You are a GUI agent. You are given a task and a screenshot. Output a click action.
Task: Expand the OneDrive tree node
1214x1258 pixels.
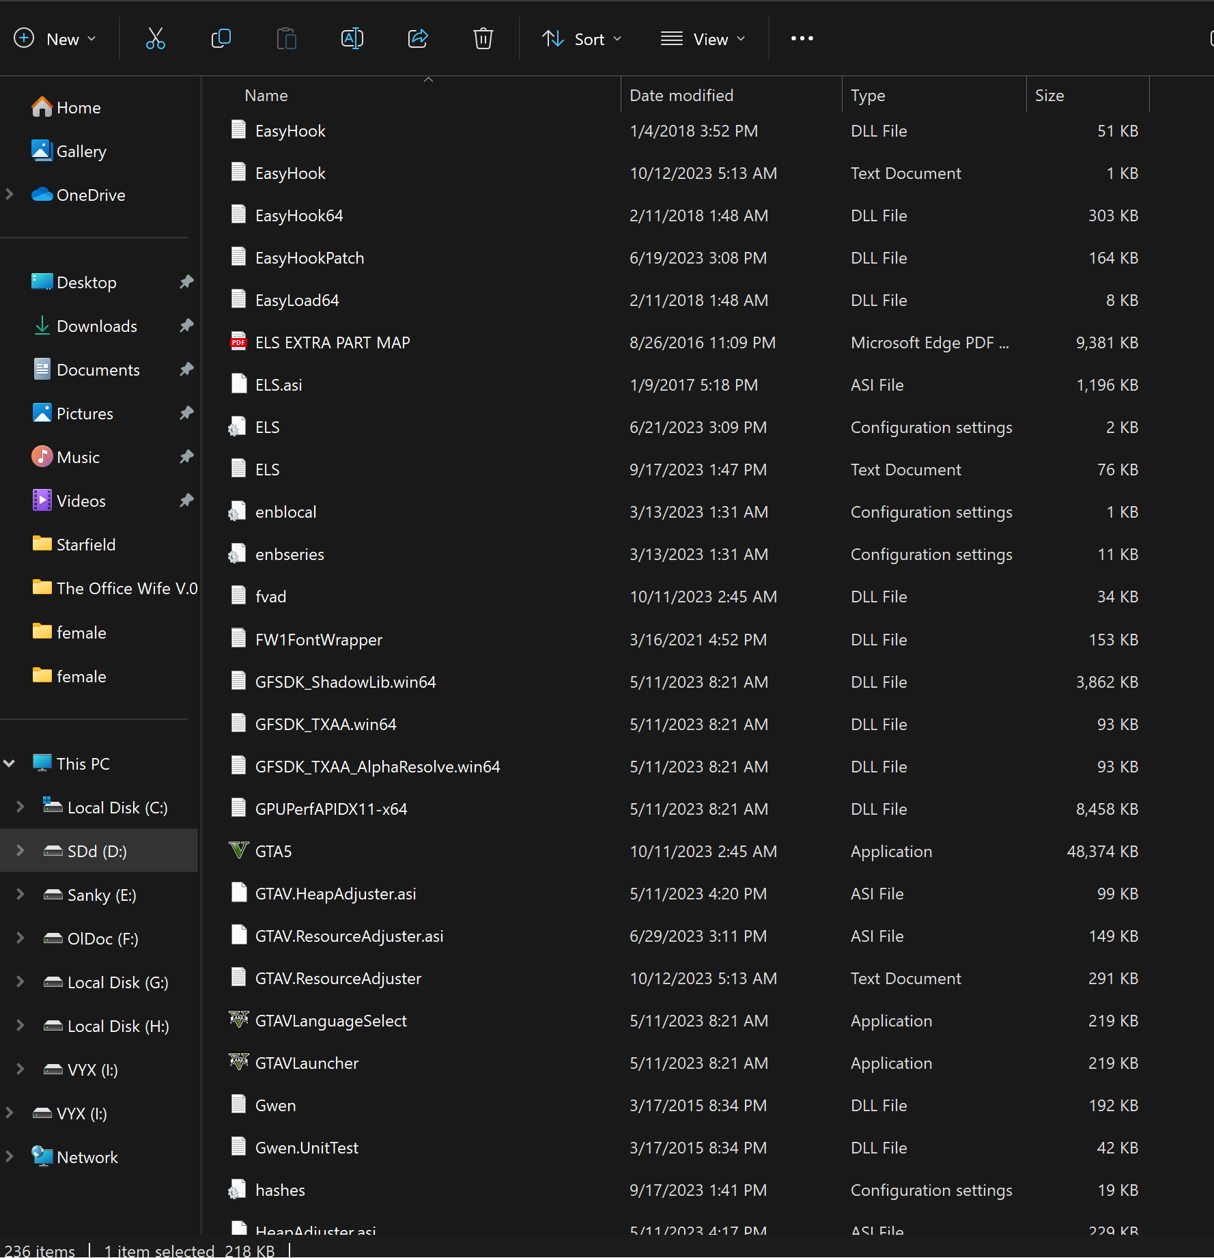[x=10, y=195]
